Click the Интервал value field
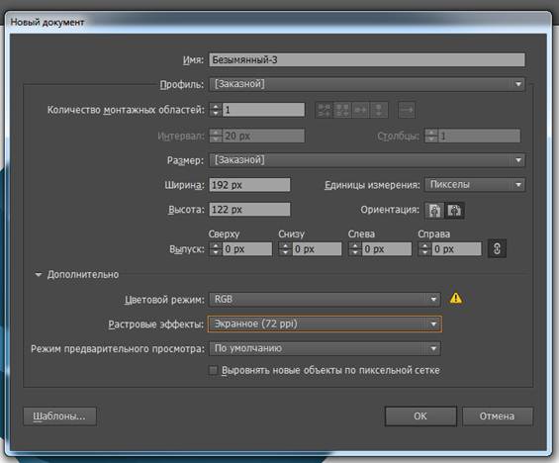The image size is (559, 463). [x=263, y=136]
